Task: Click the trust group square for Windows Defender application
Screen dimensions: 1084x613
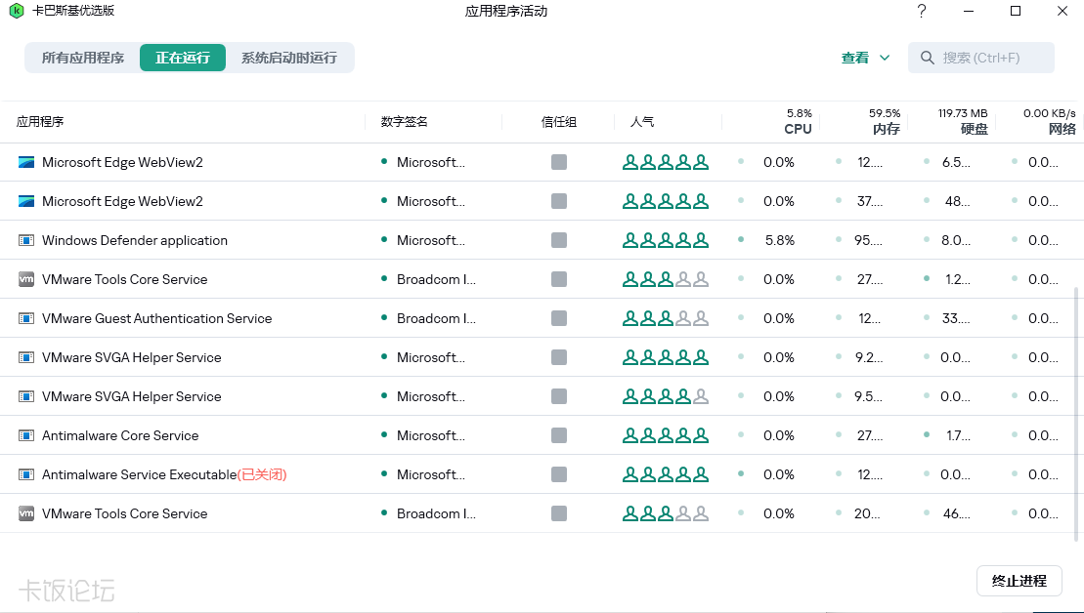Action: click(x=559, y=240)
